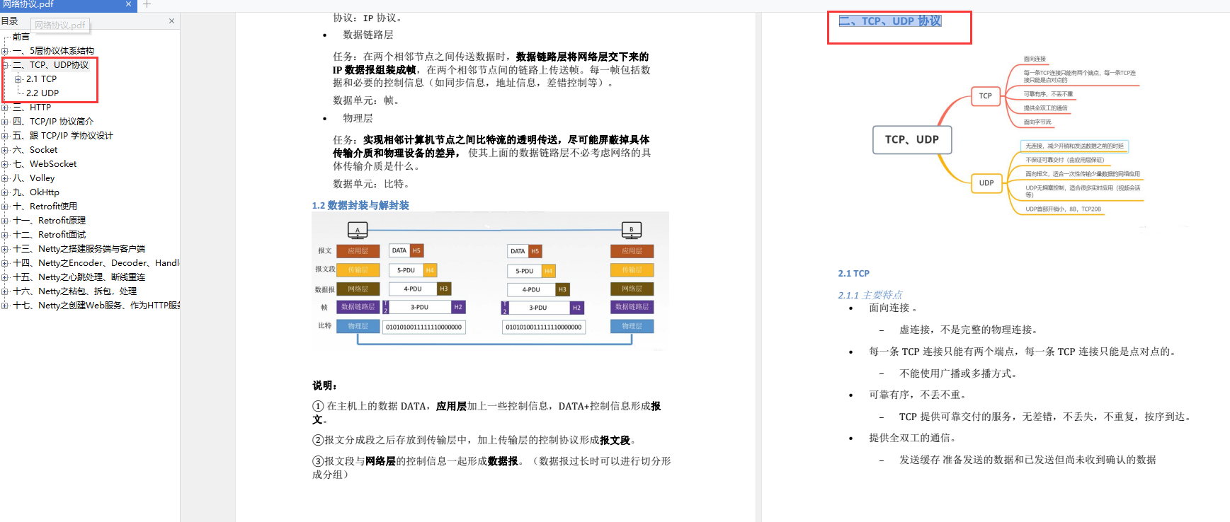Navigate to 九、OkHttp chapter

tap(36, 192)
